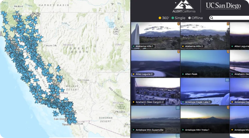The image size is (249, 138).
Task: Click the Tijuana map label
Action: tap(66, 124)
